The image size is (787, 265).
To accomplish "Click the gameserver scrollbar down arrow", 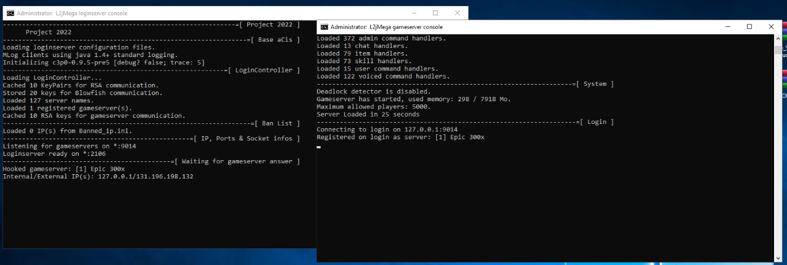I will (778, 258).
